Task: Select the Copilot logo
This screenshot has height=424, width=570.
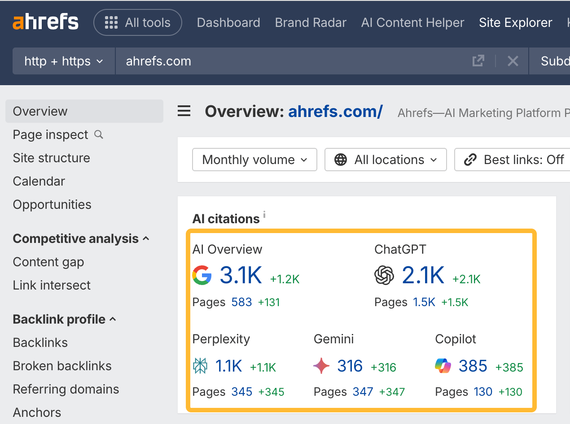Action: (443, 366)
